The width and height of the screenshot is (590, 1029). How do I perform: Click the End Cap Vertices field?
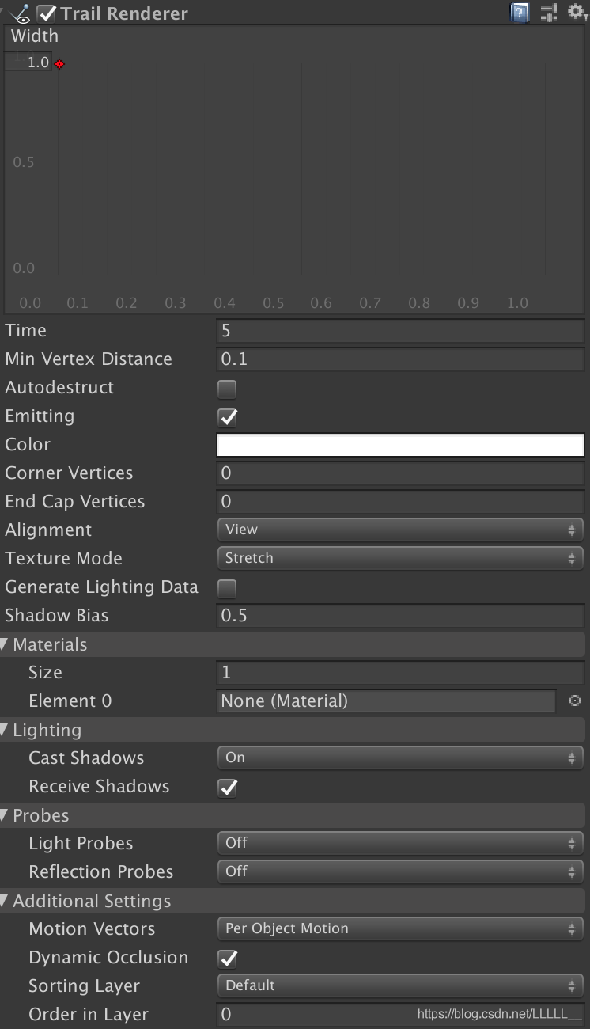click(x=400, y=502)
